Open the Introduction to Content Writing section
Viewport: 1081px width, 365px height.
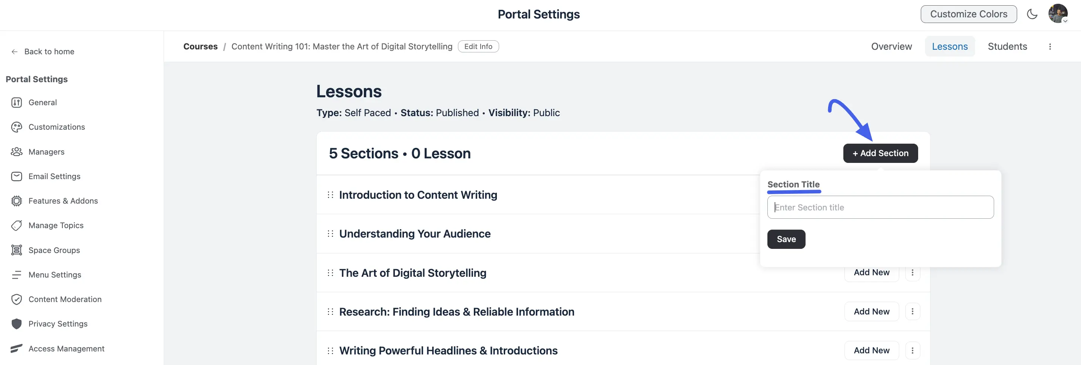click(418, 195)
